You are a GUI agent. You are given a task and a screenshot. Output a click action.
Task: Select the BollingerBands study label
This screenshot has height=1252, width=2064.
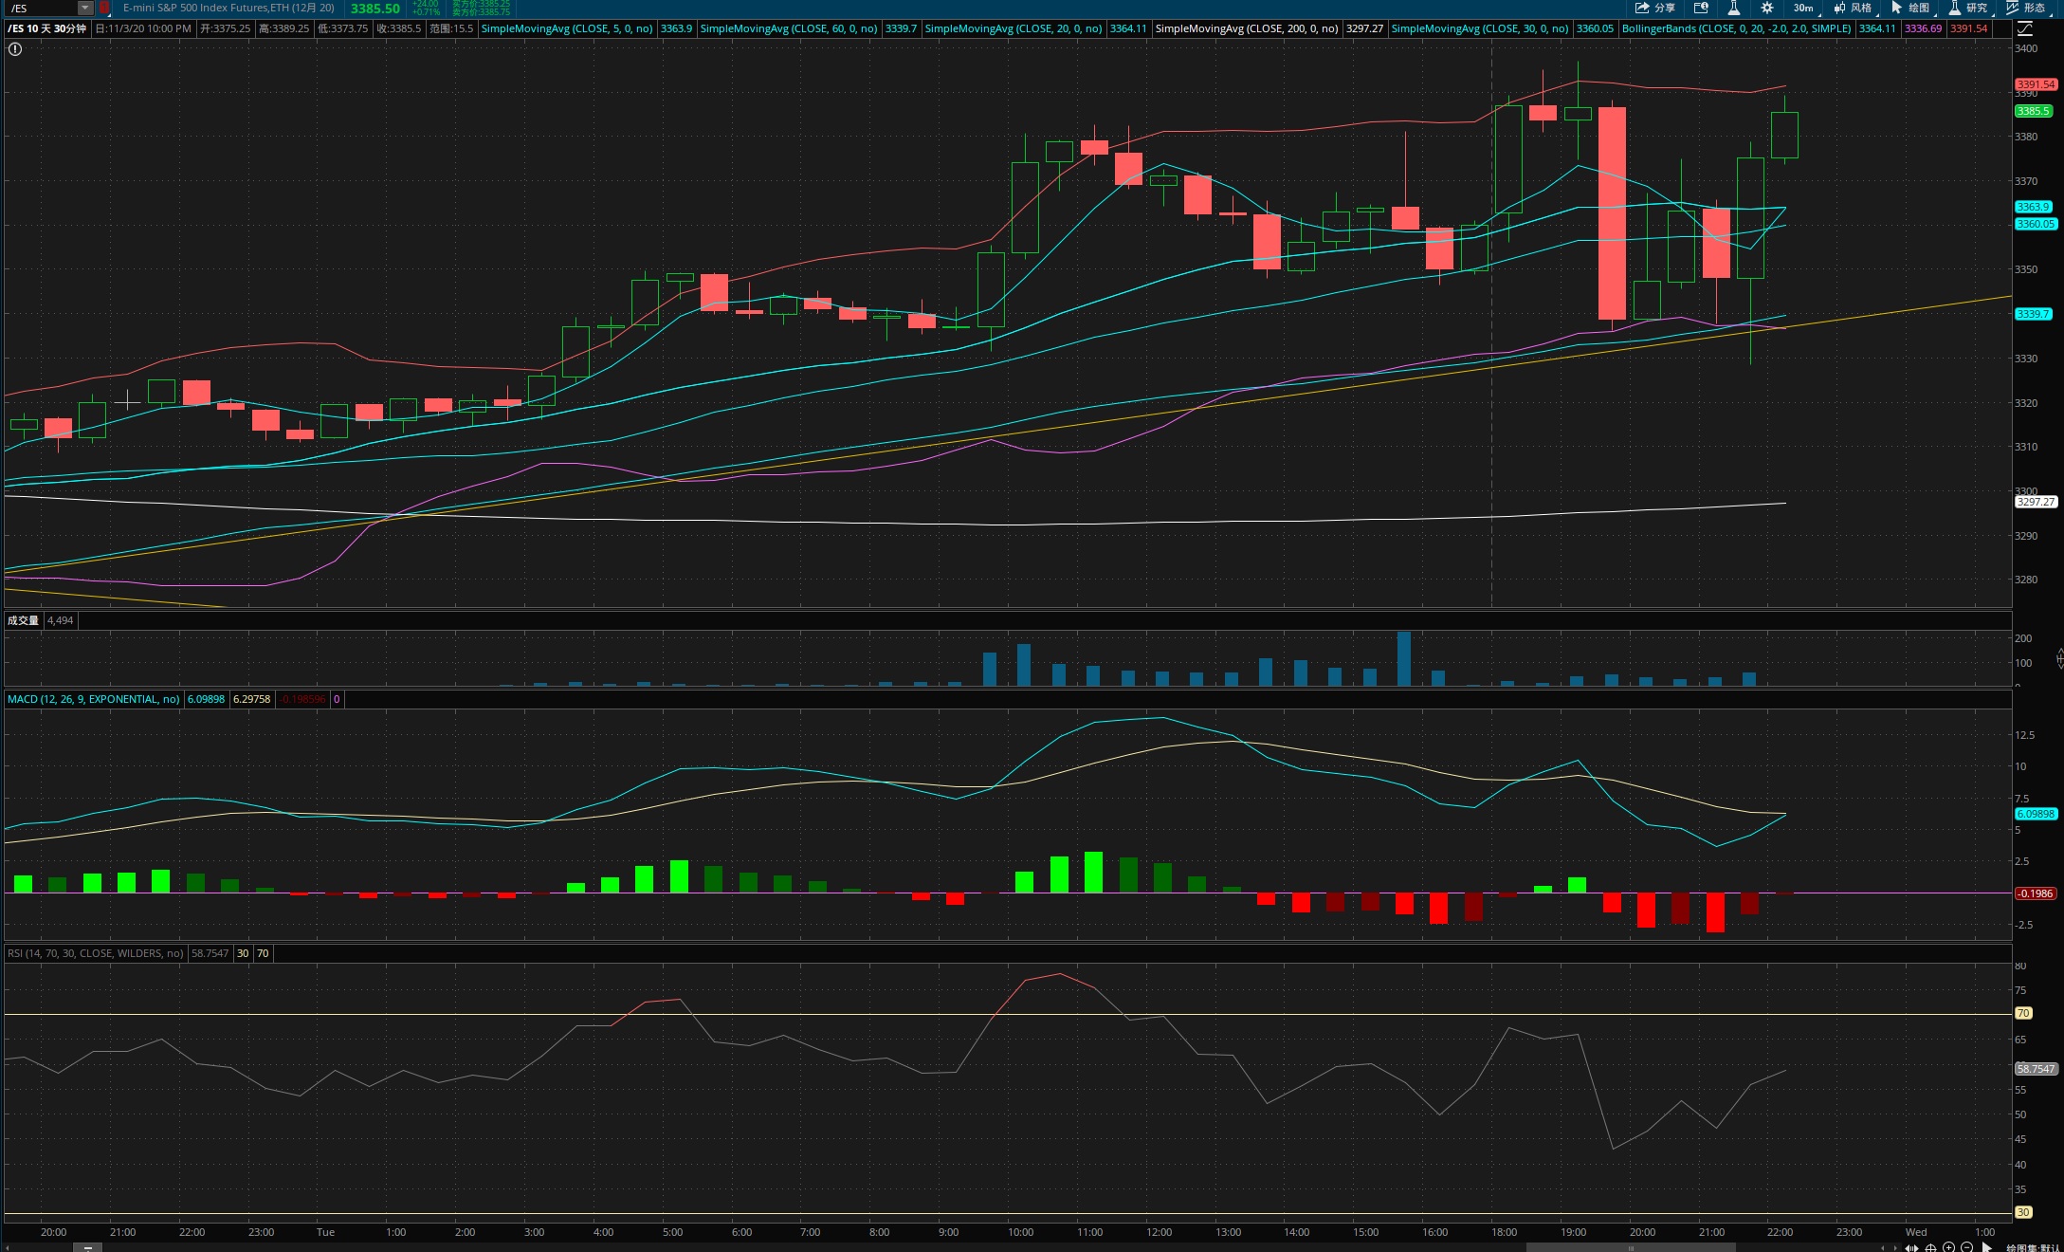pos(1737,28)
